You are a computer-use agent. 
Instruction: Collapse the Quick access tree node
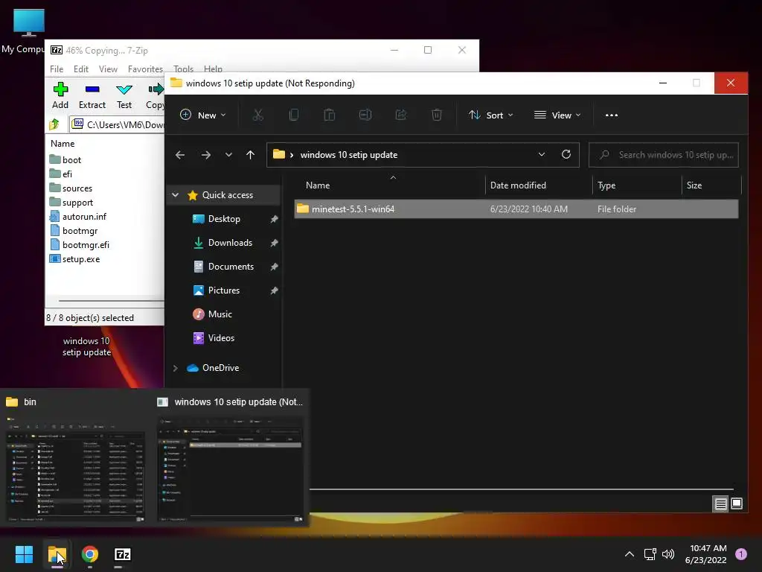175,194
